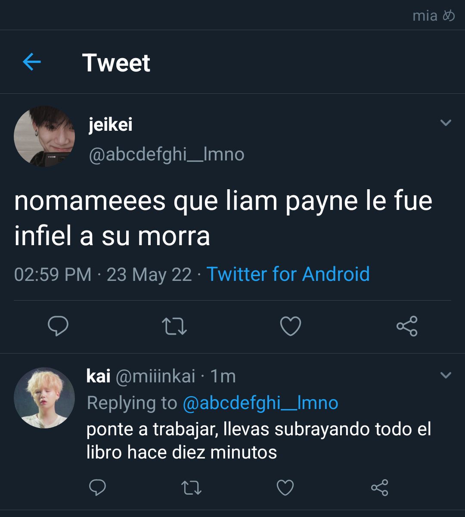Reply to jeikei's main tweet
Viewport: 465px width, 517px height.
point(58,326)
